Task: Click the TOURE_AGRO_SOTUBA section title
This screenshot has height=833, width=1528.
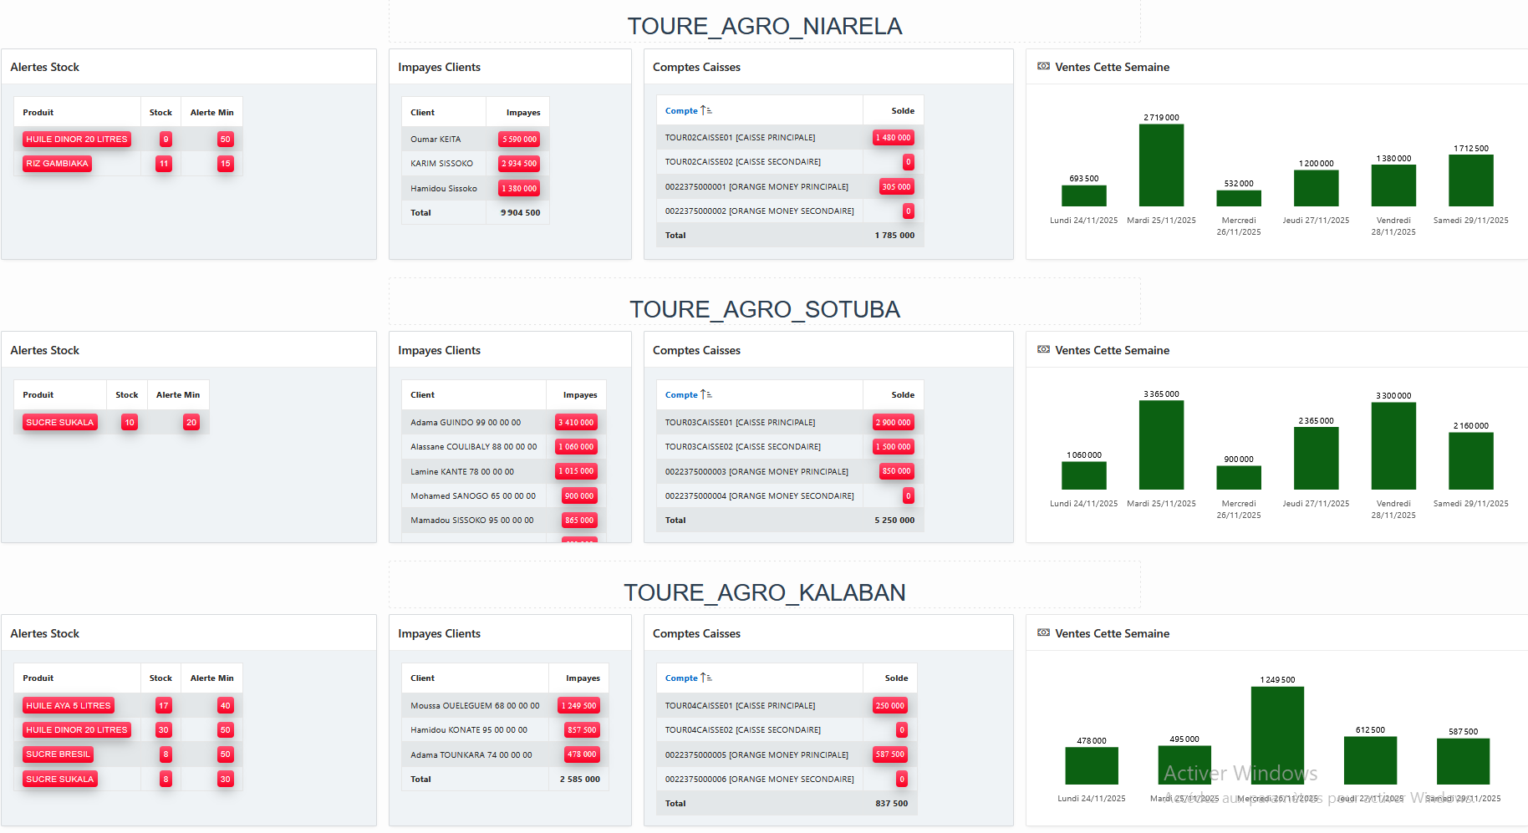Action: point(764,309)
